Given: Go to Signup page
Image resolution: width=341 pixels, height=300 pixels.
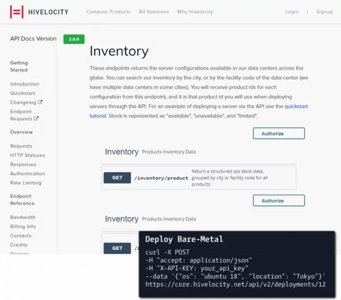Looking at the screenshot, I should pyautogui.click(x=324, y=12).
